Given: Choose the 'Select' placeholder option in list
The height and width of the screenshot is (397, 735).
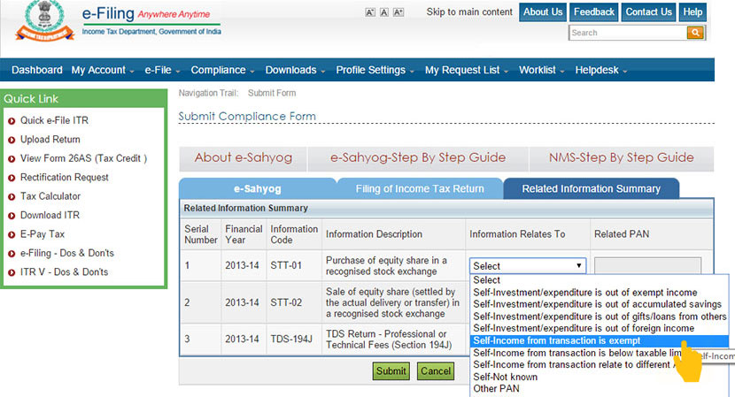Looking at the screenshot, I should point(600,280).
